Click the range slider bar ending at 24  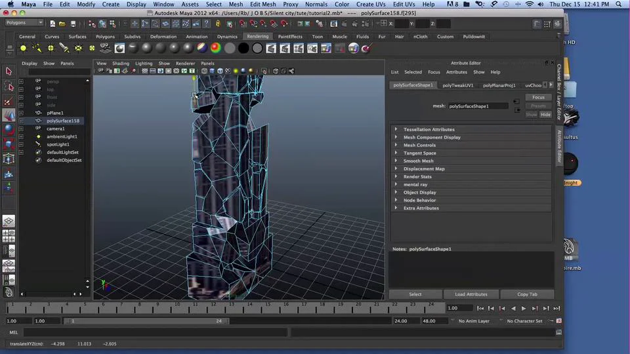(146, 321)
